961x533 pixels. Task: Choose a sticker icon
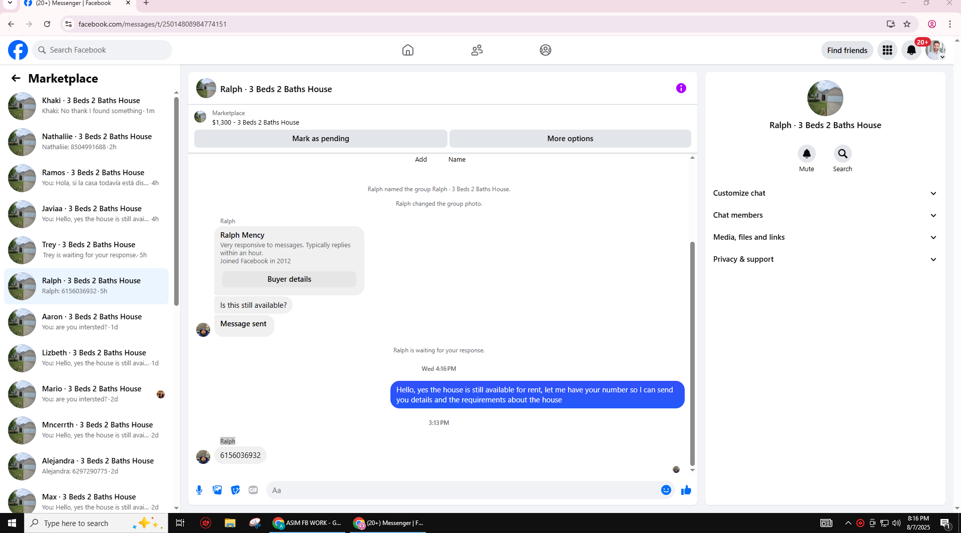pos(235,490)
